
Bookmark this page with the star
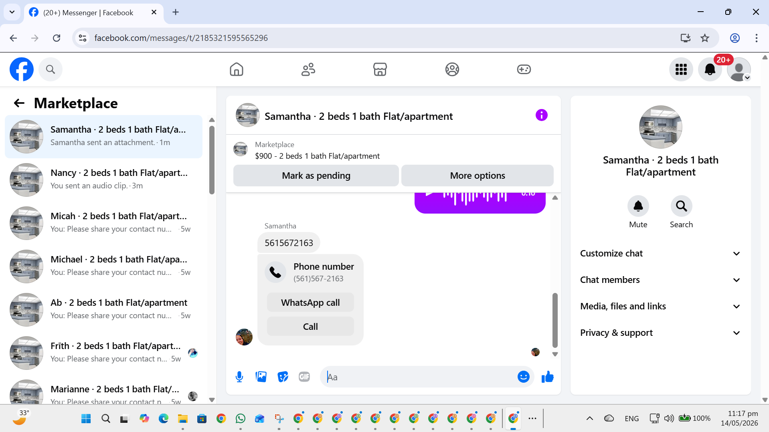point(705,38)
